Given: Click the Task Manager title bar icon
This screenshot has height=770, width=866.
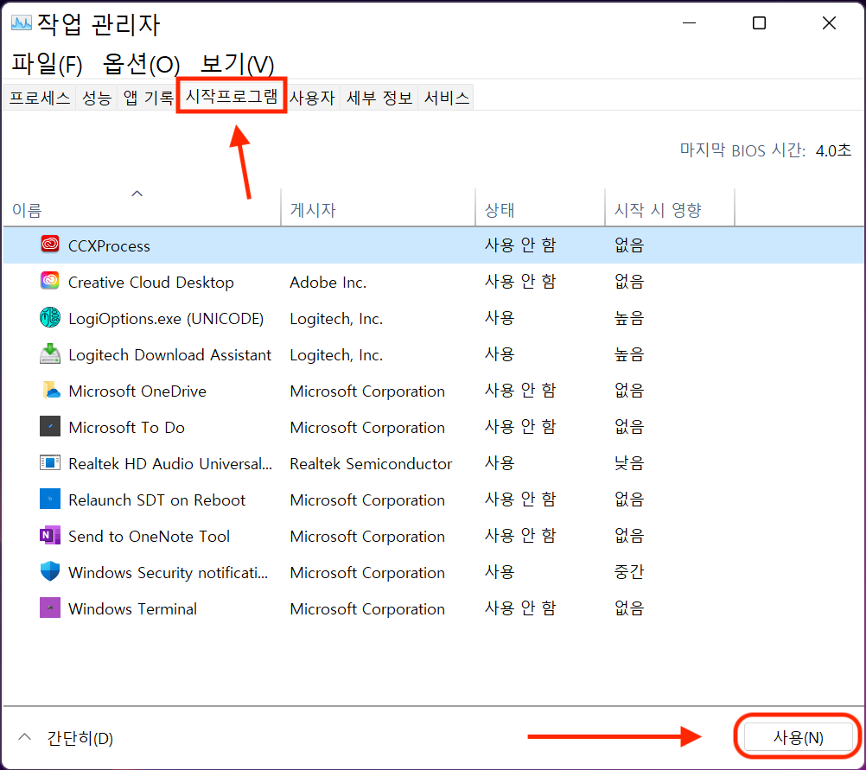Looking at the screenshot, I should coord(22,23).
